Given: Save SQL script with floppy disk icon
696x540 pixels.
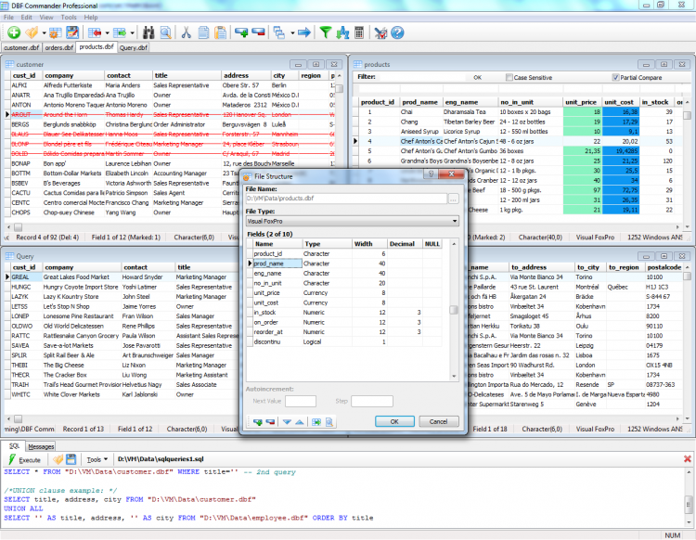Looking at the screenshot, I should (71, 459).
